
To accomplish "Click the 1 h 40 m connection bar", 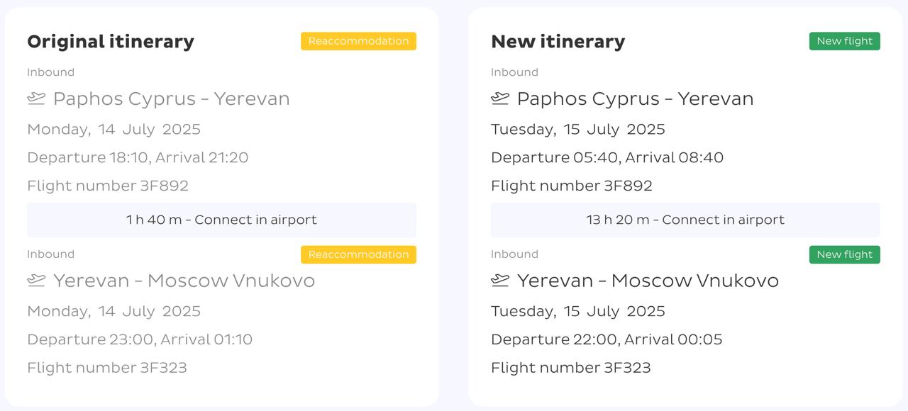I will point(221,220).
